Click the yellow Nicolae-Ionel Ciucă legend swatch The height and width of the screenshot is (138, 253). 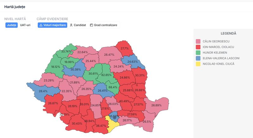tap(198, 64)
